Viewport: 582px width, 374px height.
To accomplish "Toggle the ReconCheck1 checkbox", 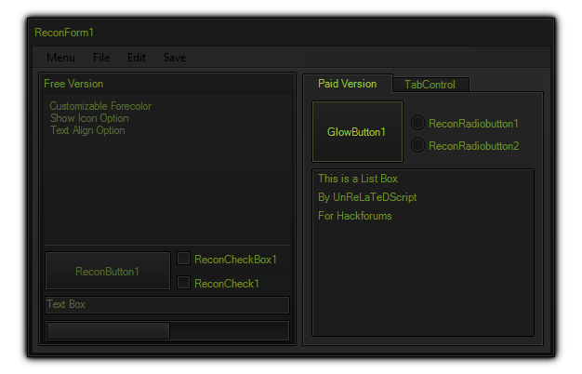I will [x=184, y=283].
